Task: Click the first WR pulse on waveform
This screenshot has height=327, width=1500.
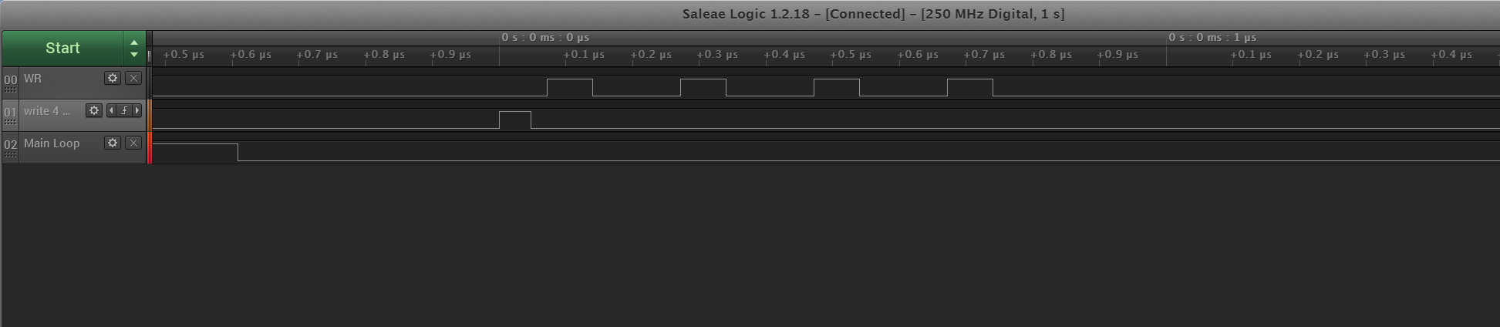Action: pyautogui.click(x=569, y=86)
